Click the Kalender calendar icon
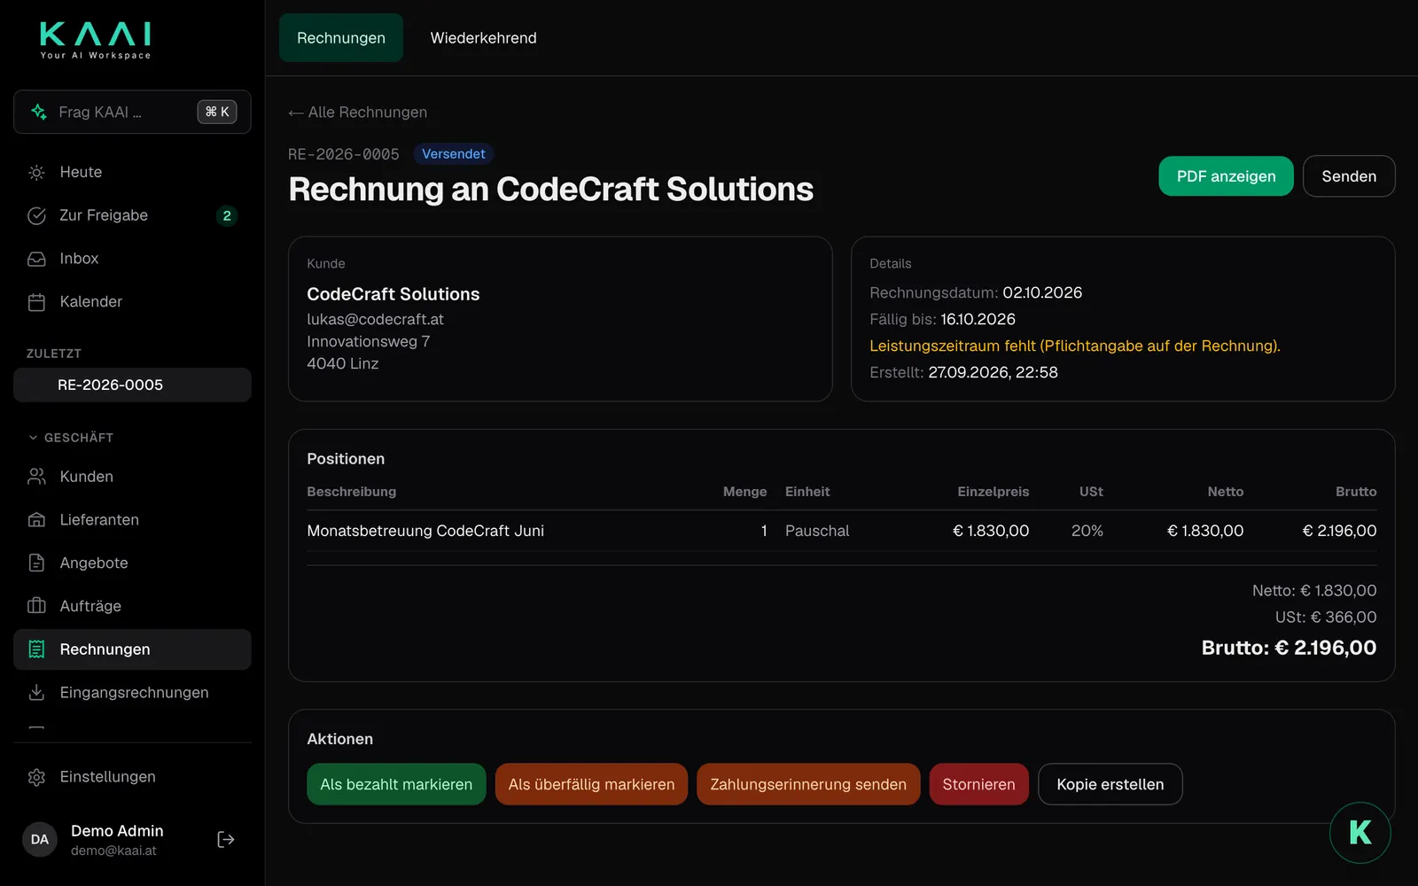The height and width of the screenshot is (886, 1418). 36,302
